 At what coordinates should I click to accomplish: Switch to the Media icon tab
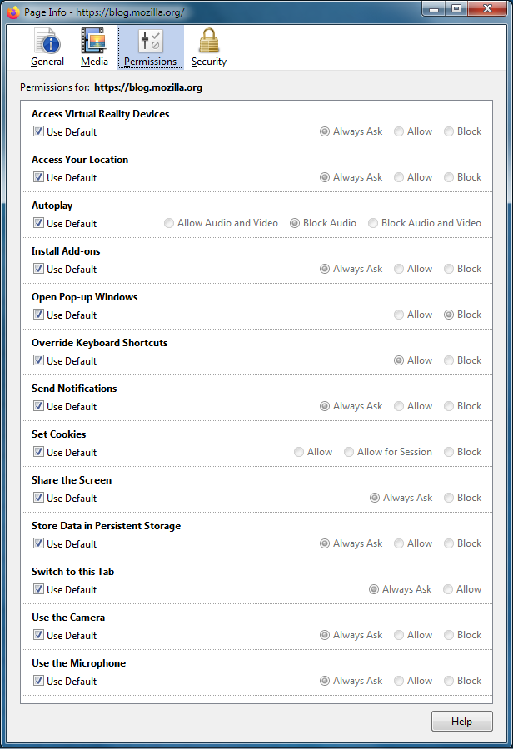point(94,47)
